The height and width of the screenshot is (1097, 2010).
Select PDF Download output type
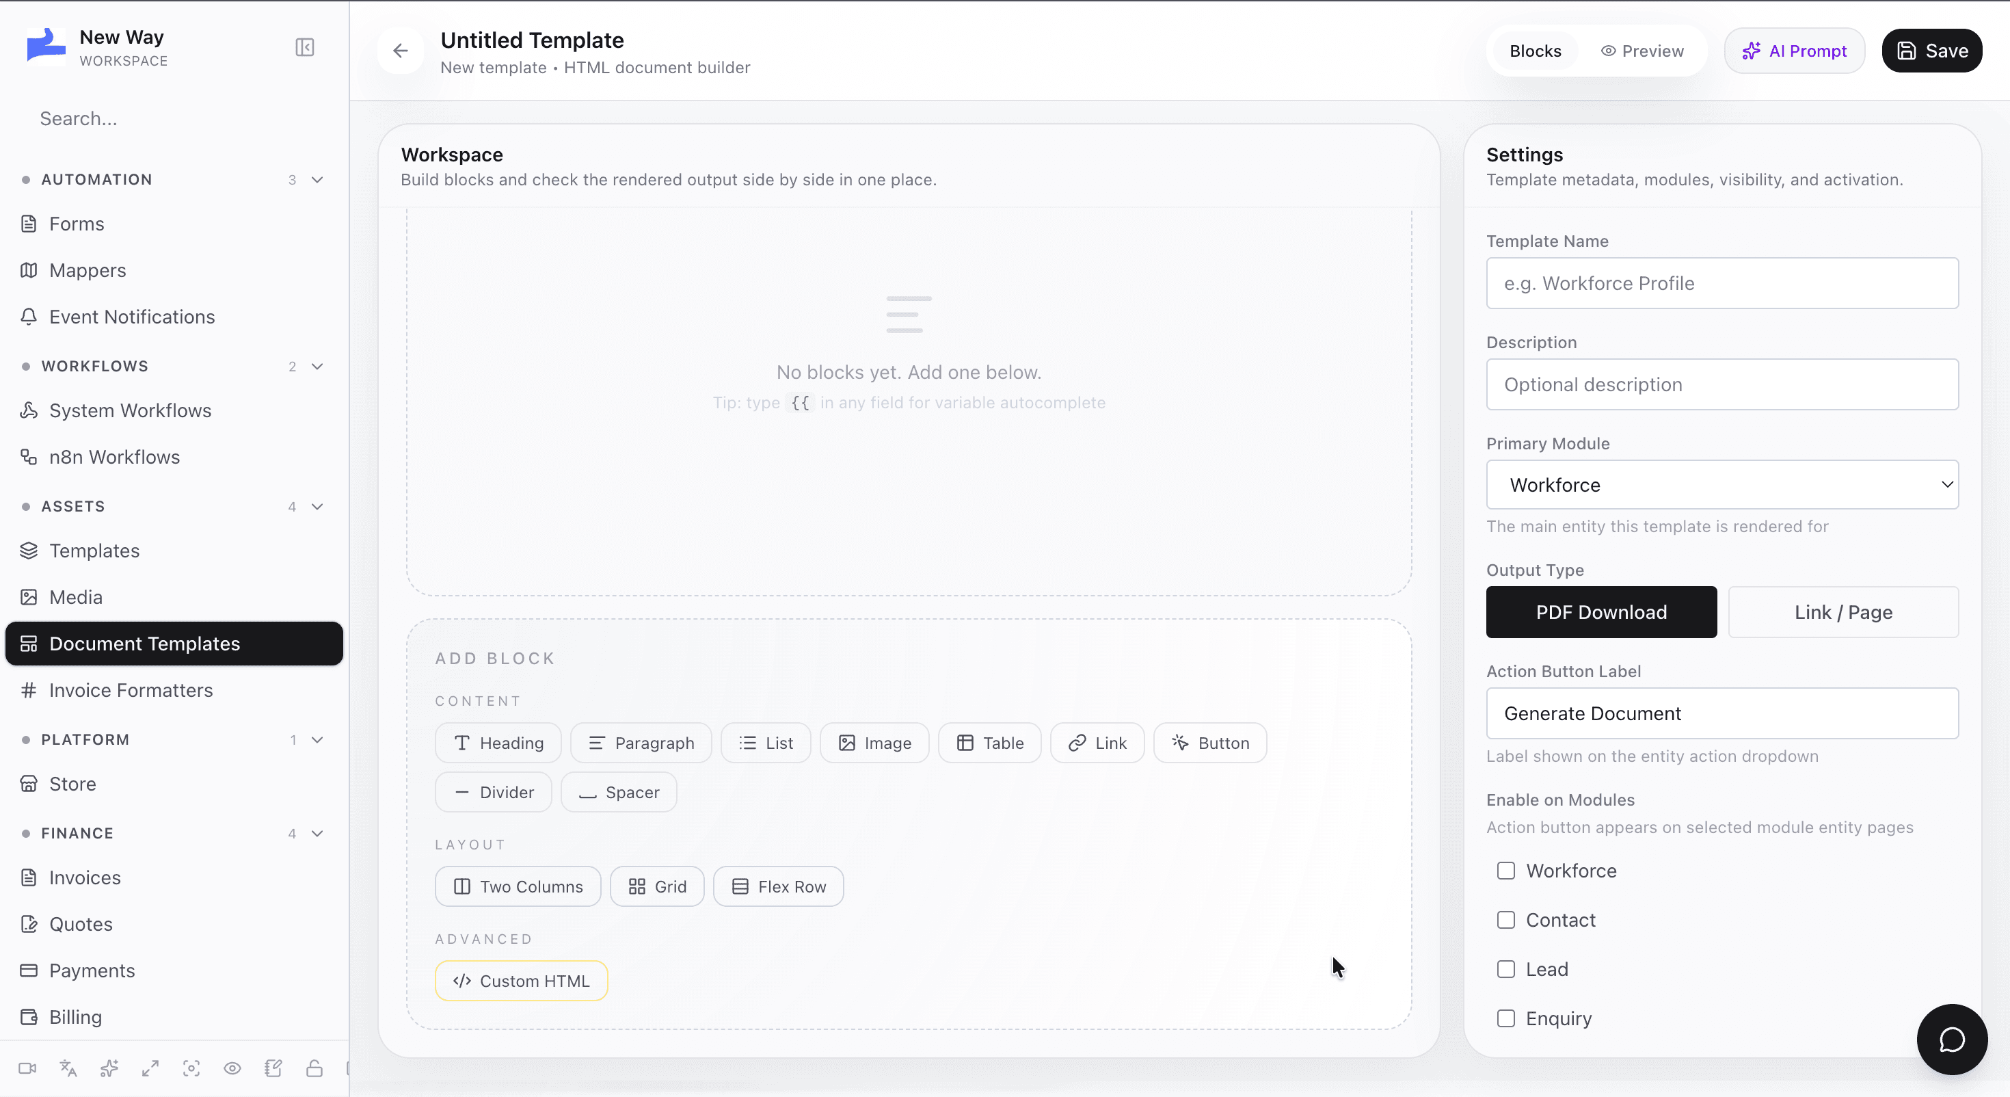(1601, 612)
